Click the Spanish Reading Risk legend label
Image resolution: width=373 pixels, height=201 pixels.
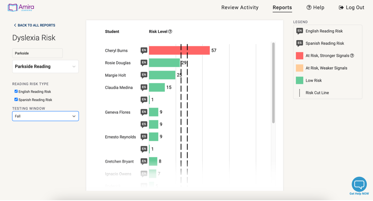[x=325, y=43]
